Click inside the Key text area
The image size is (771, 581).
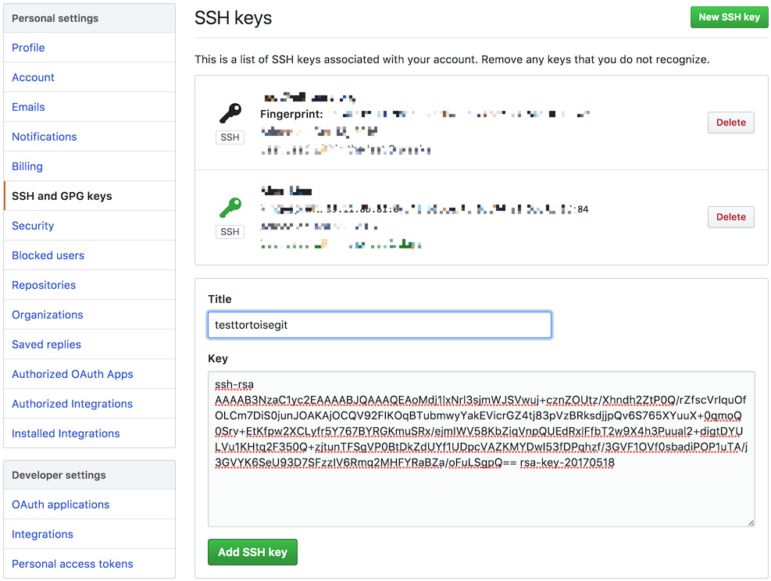[x=480, y=492]
